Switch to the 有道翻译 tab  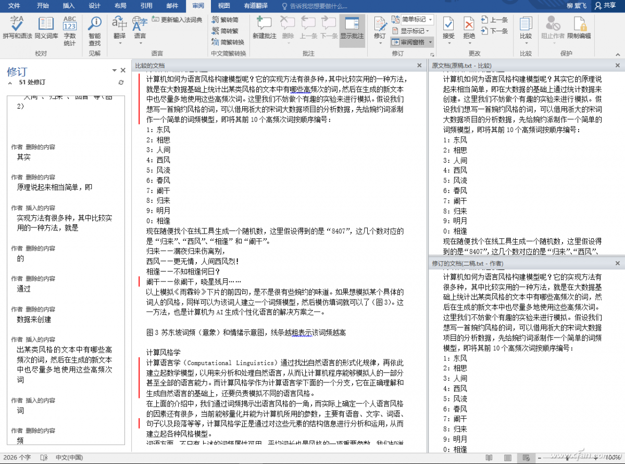(x=256, y=5)
